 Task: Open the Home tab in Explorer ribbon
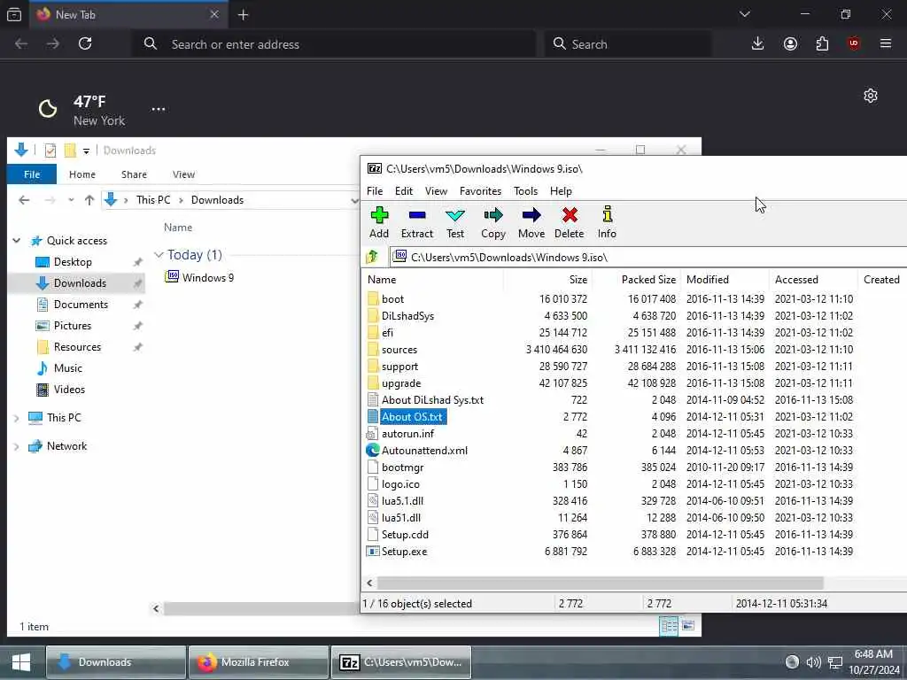82,174
